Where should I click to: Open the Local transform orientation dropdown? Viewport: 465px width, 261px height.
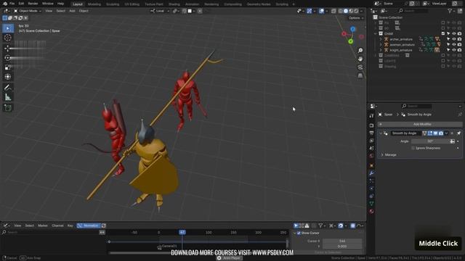160,11
